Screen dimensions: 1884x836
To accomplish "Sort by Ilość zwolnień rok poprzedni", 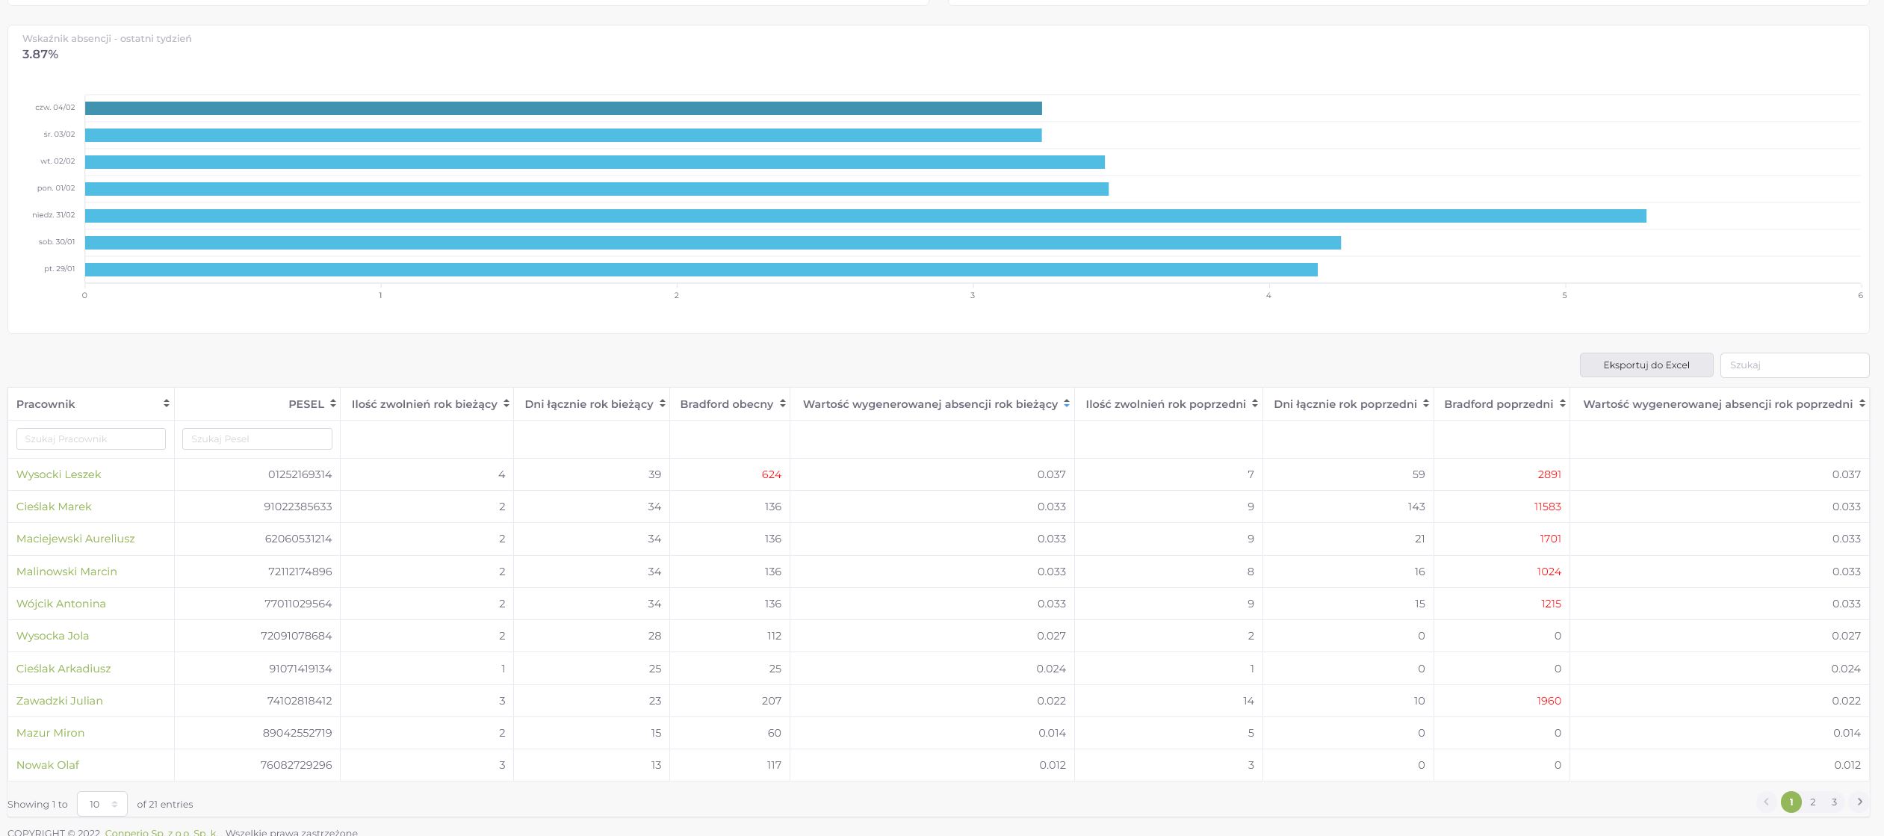I will pos(1254,403).
